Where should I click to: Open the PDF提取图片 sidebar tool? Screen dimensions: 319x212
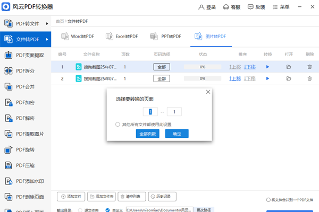click(26, 134)
